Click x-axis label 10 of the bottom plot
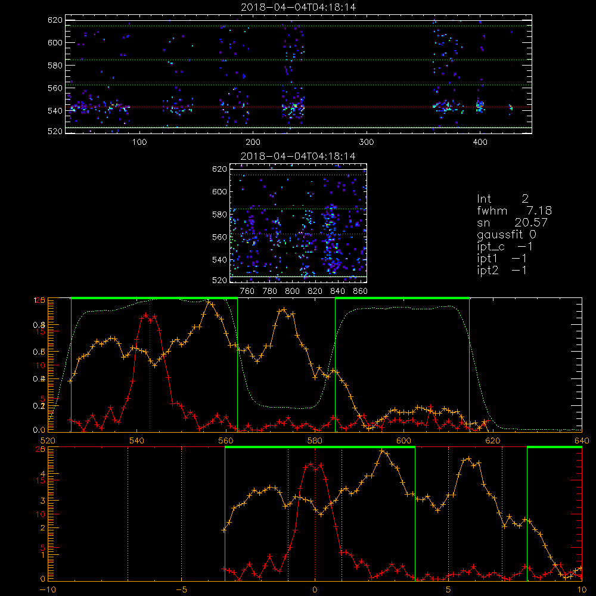 [x=582, y=589]
